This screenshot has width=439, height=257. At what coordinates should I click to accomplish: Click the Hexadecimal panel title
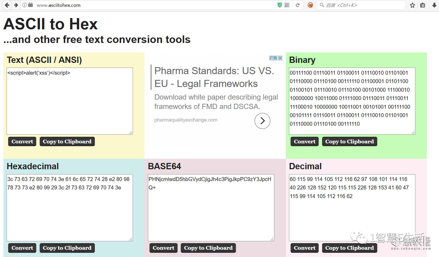pyautogui.click(x=33, y=166)
